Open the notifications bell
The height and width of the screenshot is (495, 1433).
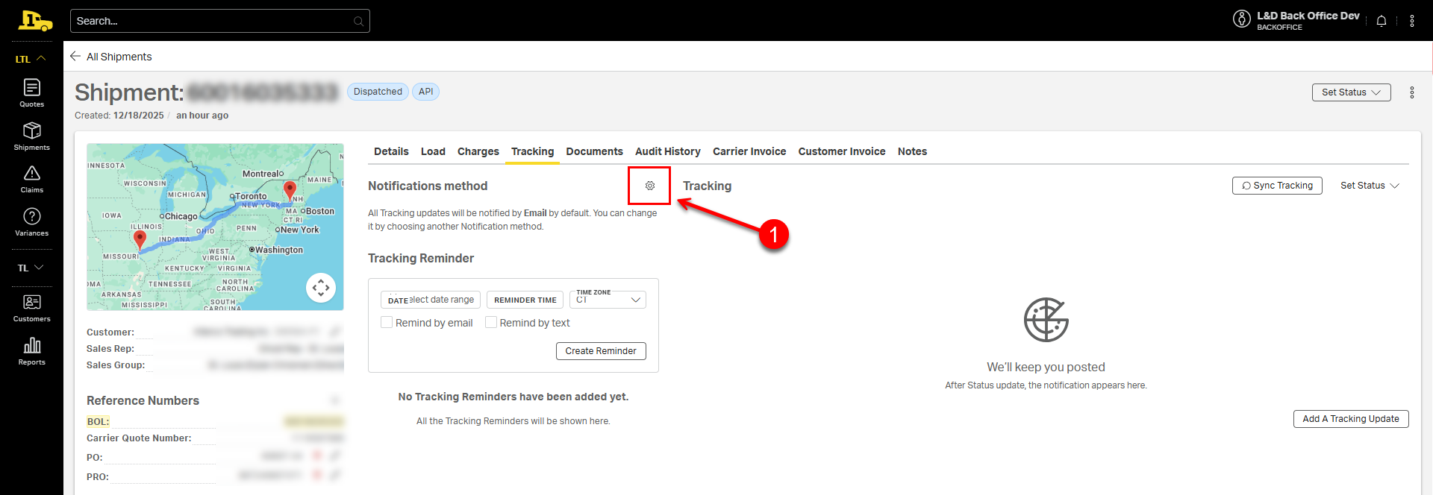coord(1382,21)
